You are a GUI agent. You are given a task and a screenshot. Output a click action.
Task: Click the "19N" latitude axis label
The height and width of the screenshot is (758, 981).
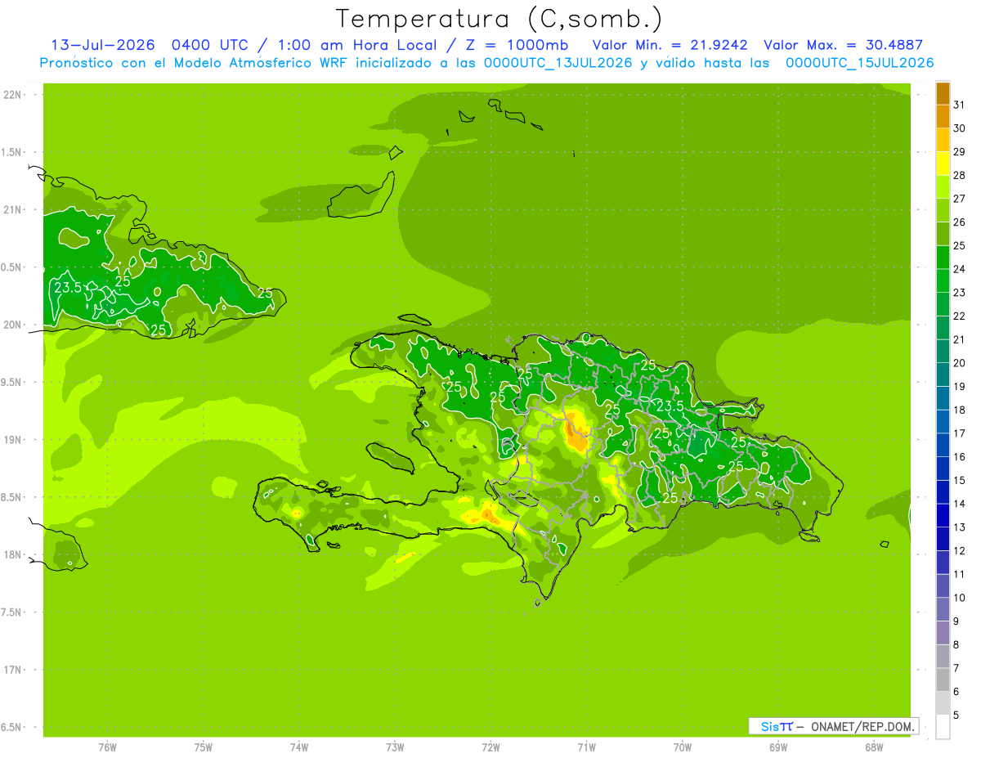click(x=13, y=440)
